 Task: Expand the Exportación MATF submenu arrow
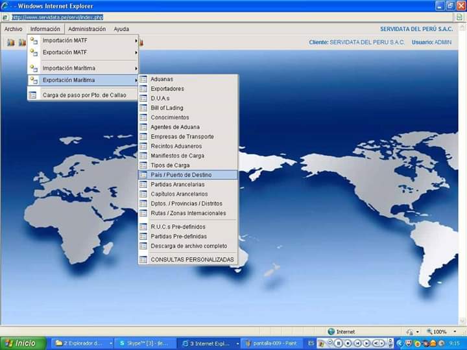pyautogui.click(x=136, y=52)
